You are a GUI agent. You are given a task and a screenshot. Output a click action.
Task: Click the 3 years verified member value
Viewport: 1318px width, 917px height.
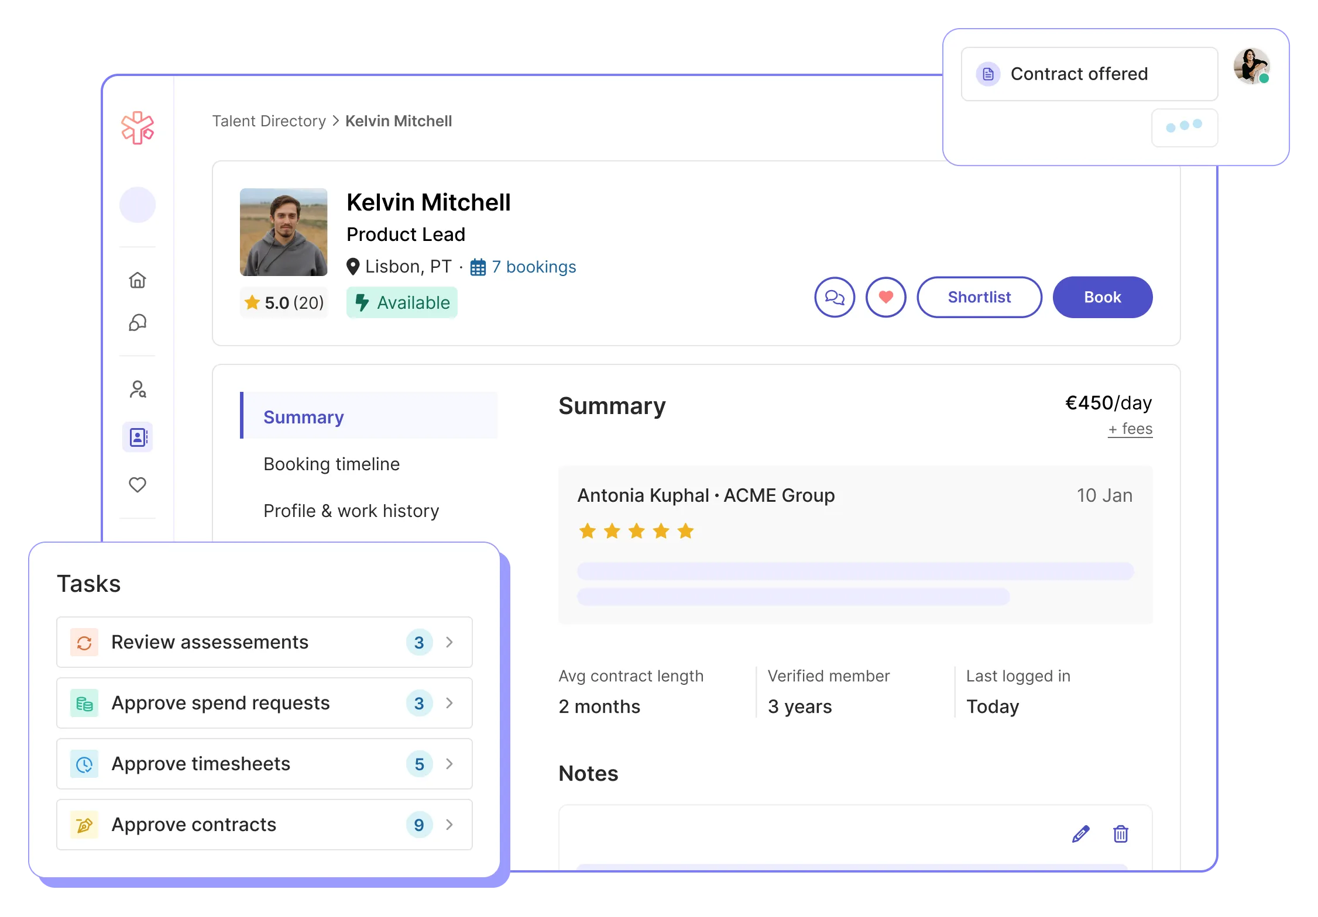coord(799,706)
